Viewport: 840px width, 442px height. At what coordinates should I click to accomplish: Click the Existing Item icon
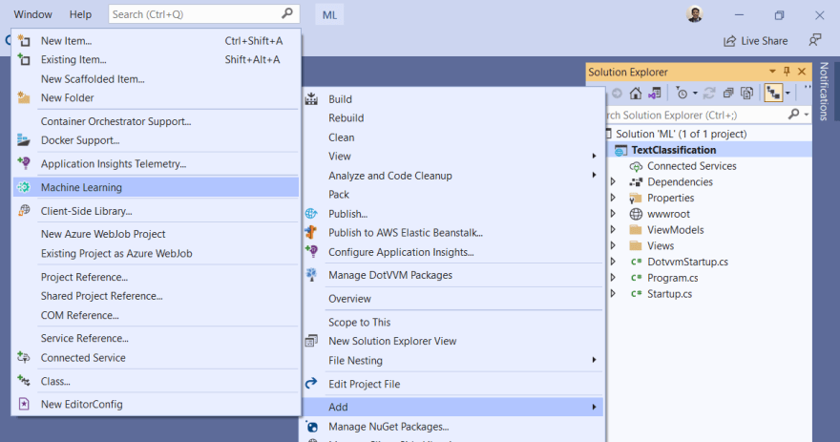(x=24, y=59)
